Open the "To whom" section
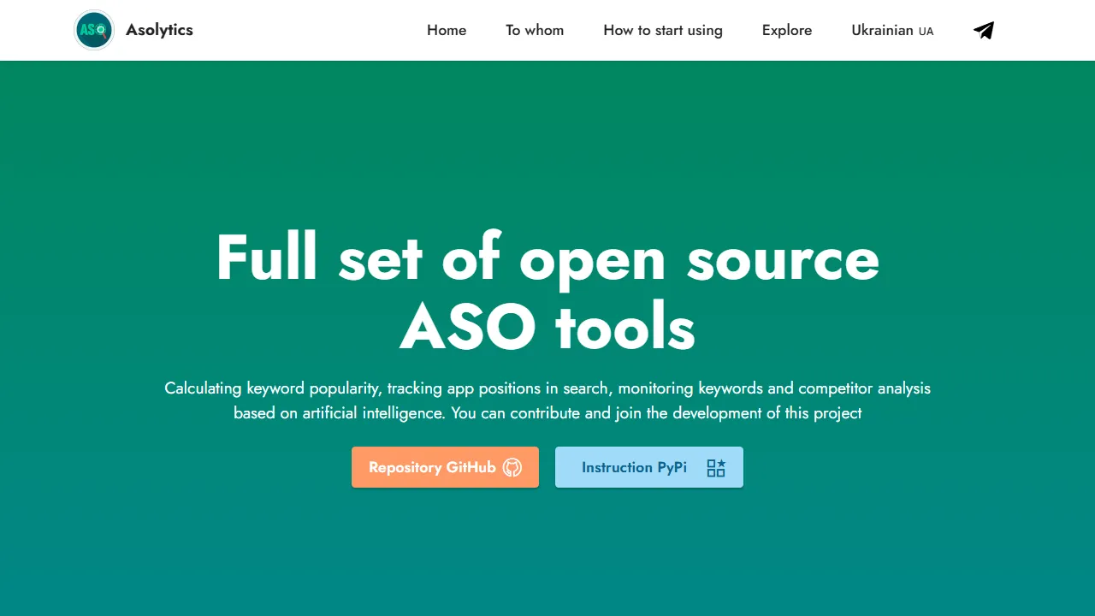The image size is (1095, 616). (535, 30)
